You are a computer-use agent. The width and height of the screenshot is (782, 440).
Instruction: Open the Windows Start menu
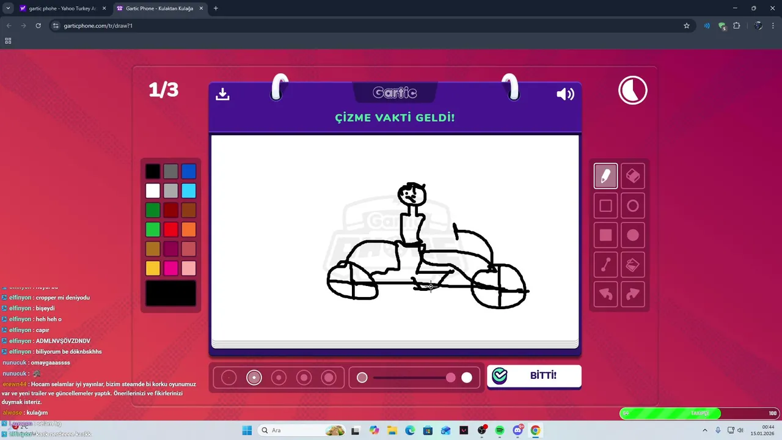(x=247, y=430)
